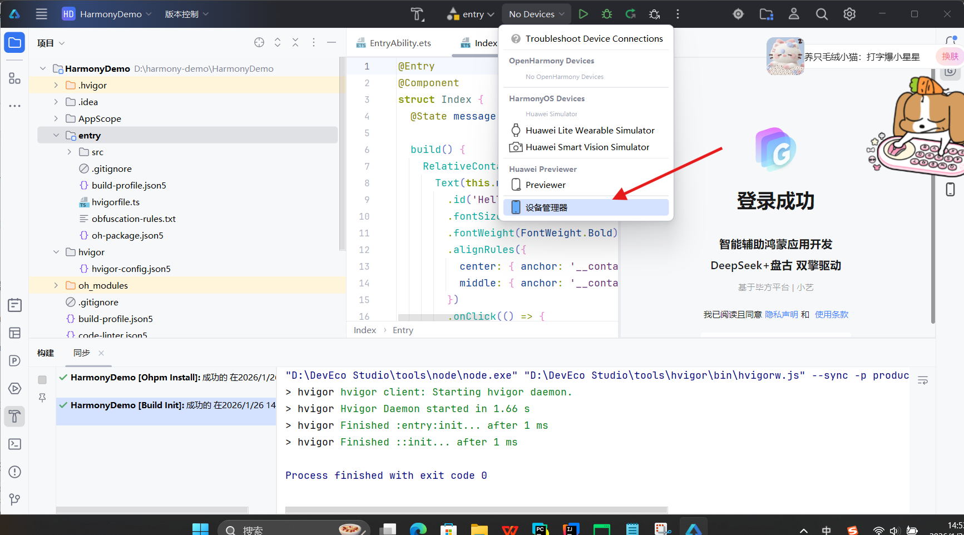Open hvigor-config.json5 file
The image size is (964, 535).
pyautogui.click(x=131, y=269)
